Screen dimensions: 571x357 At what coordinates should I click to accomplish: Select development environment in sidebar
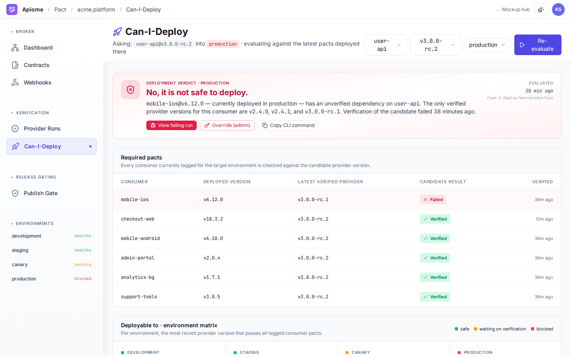52,236
